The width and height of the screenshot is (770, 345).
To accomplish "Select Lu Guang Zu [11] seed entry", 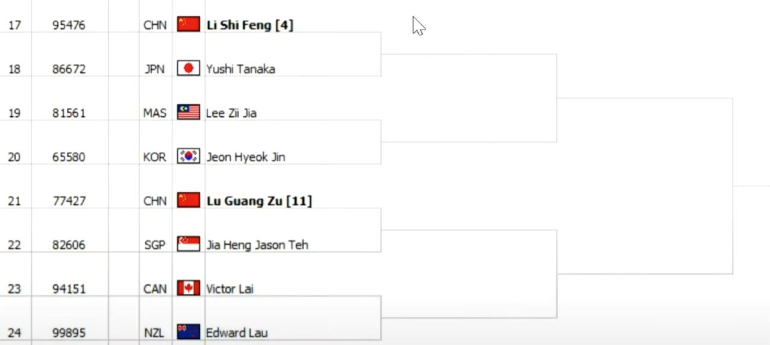I will click(x=260, y=201).
